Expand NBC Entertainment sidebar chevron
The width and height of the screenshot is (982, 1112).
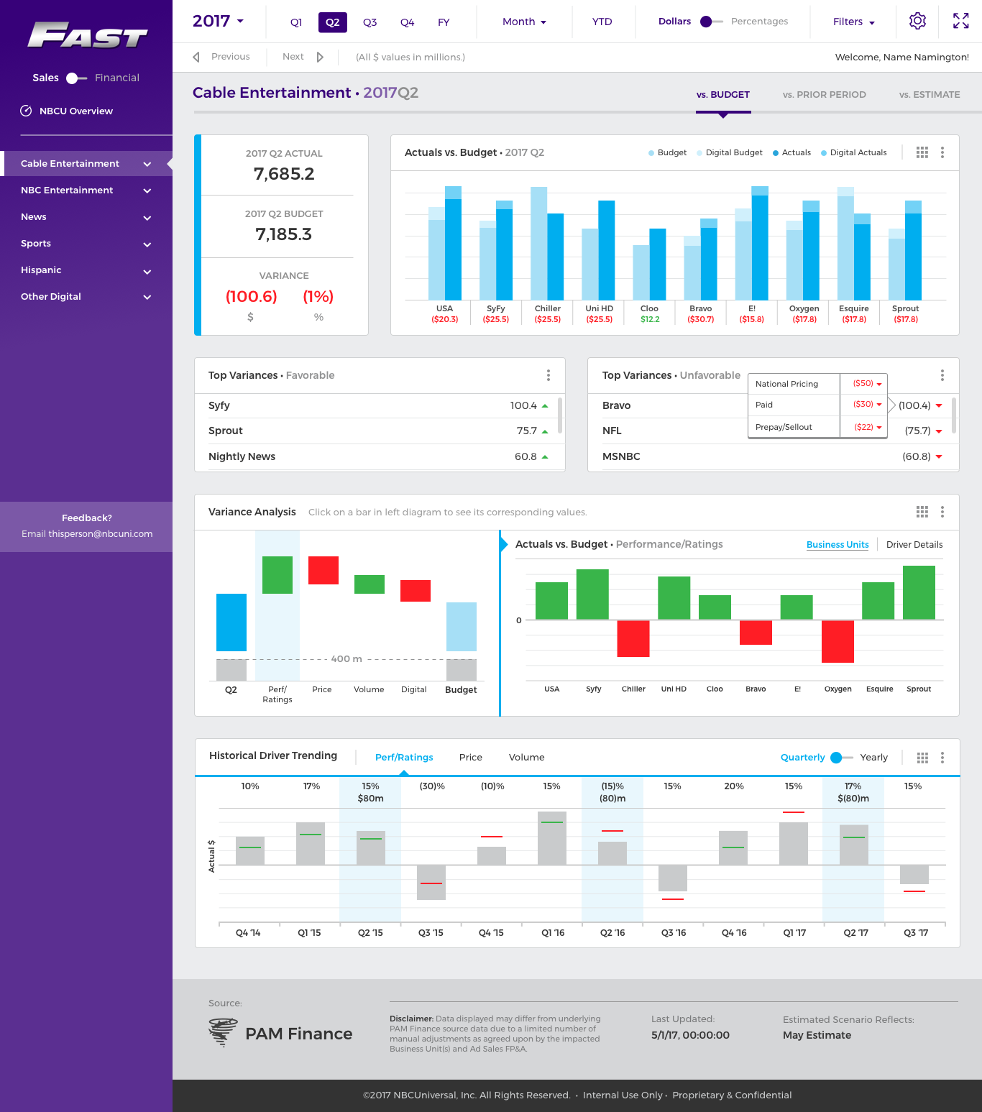coord(147,191)
